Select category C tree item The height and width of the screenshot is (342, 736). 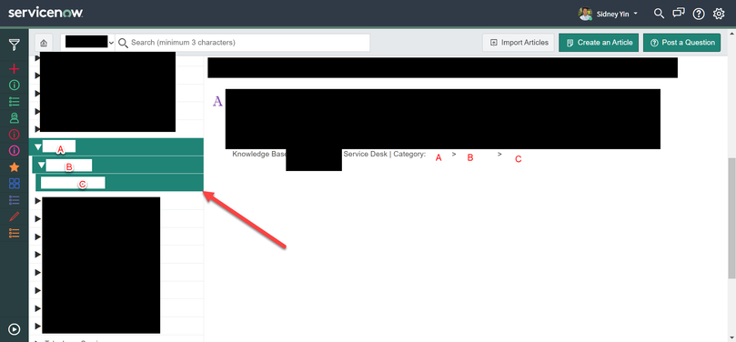tap(120, 183)
